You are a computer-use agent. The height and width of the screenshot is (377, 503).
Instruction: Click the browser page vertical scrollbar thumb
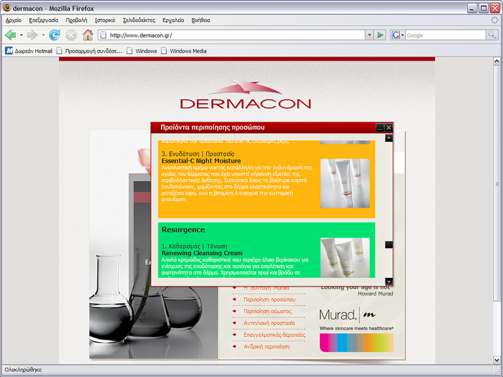[x=496, y=183]
